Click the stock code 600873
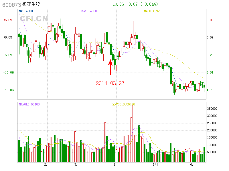This screenshot has height=171, width=229. 11,5
